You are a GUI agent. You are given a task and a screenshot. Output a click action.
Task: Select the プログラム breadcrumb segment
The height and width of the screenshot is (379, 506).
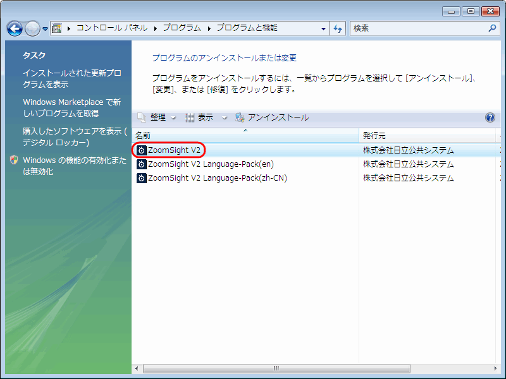[182, 28]
